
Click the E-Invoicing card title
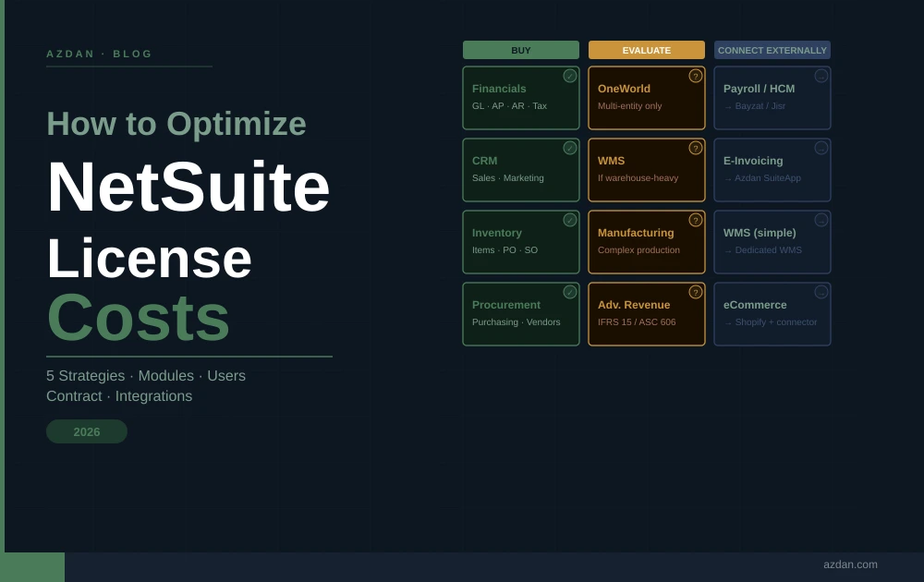(753, 161)
